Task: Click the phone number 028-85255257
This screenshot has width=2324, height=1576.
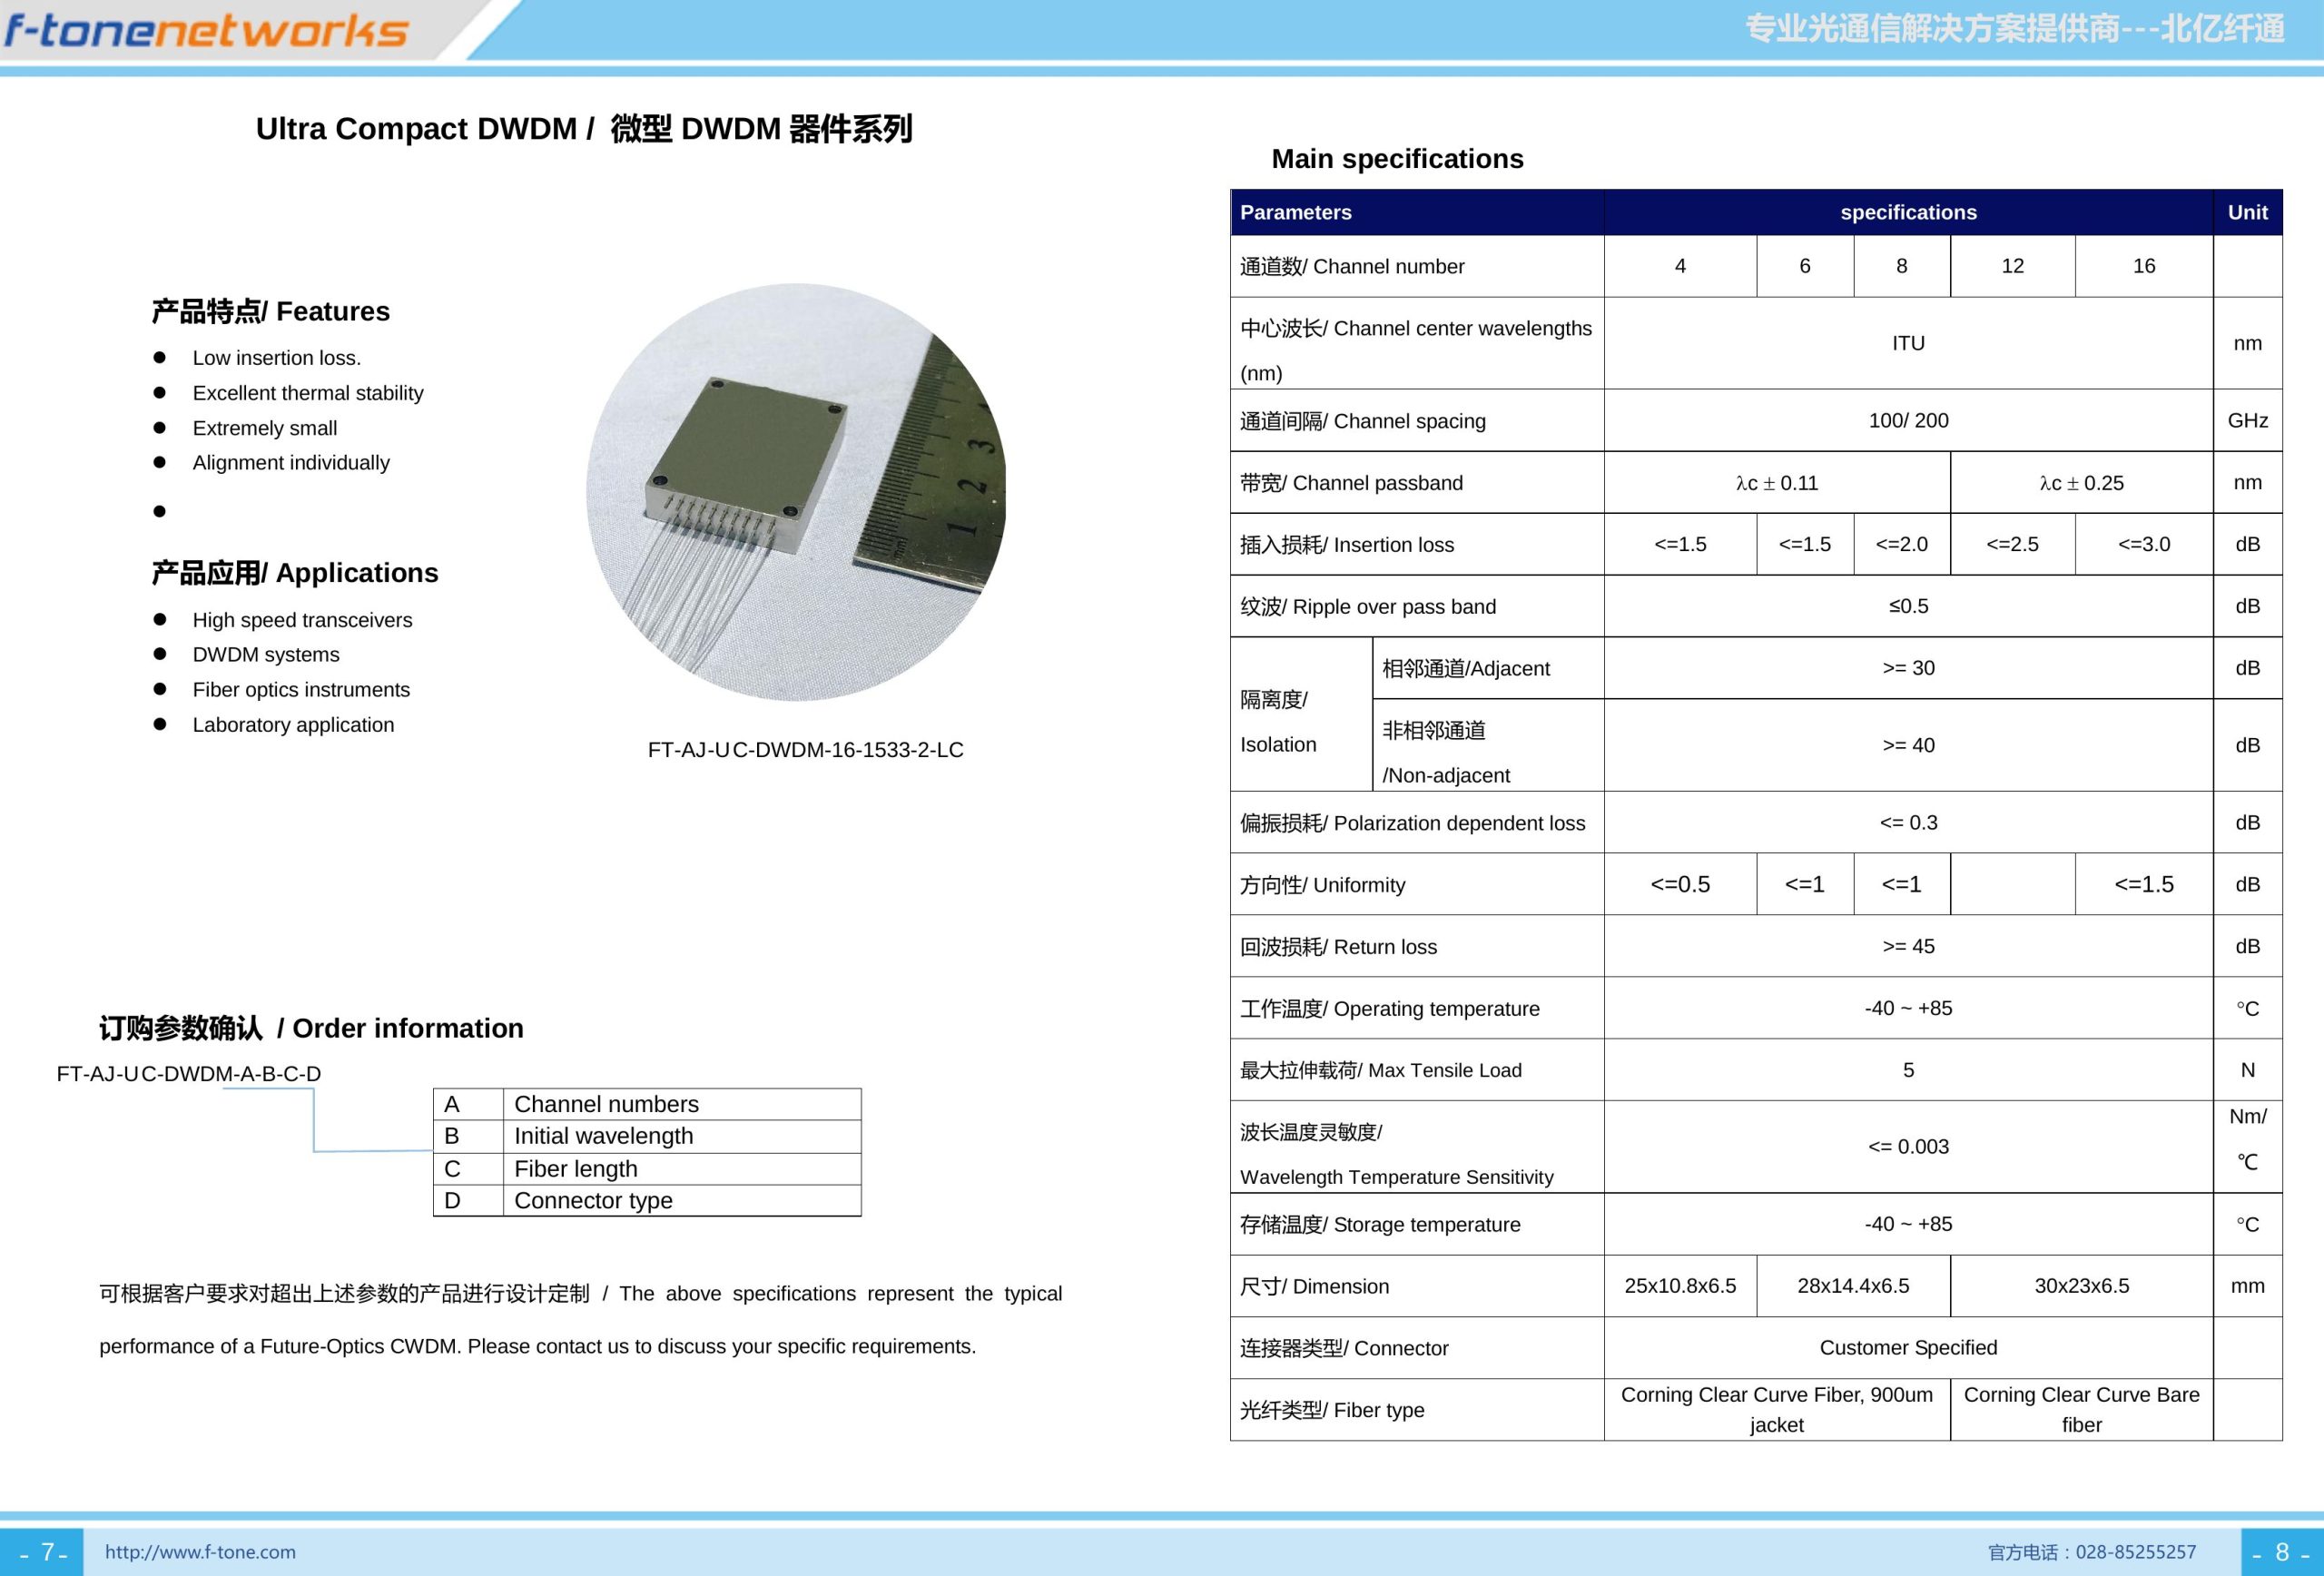Action: pos(2136,1552)
